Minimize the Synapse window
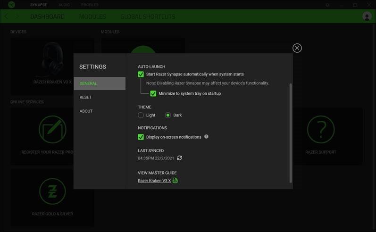 [342, 5]
